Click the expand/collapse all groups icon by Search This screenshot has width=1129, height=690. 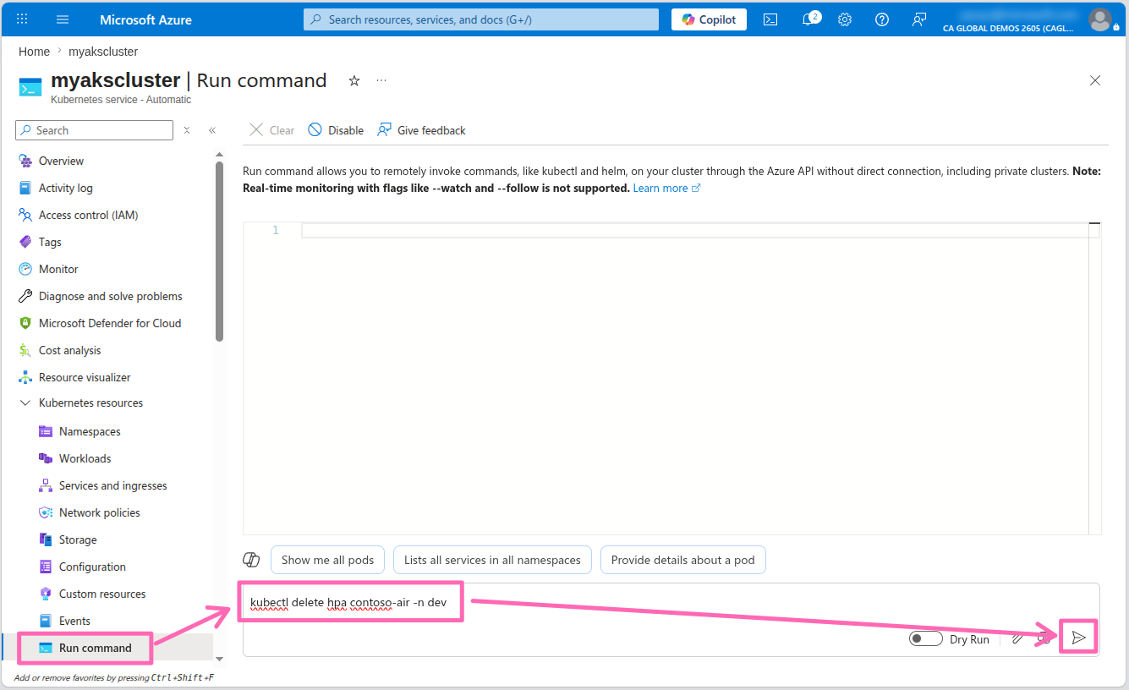(x=187, y=130)
